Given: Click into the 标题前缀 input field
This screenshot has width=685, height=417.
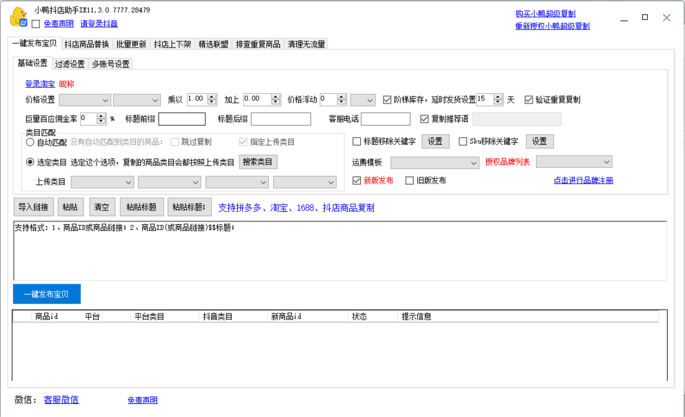Looking at the screenshot, I should coord(181,119).
